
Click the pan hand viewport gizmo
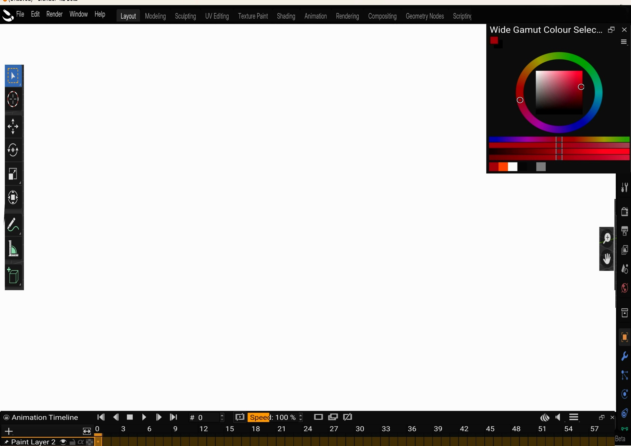pyautogui.click(x=607, y=259)
